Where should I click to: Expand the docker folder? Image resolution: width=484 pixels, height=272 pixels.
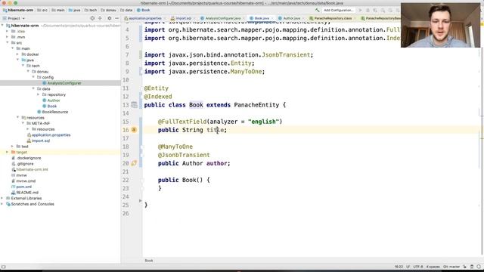(17, 54)
